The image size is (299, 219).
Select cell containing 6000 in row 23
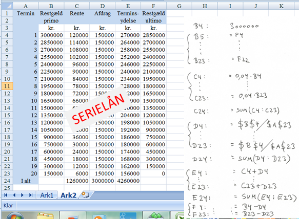[x=77, y=173]
